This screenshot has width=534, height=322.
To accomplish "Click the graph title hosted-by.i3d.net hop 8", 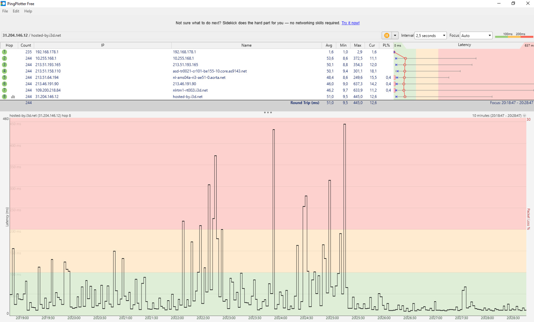I will pyautogui.click(x=40, y=116).
